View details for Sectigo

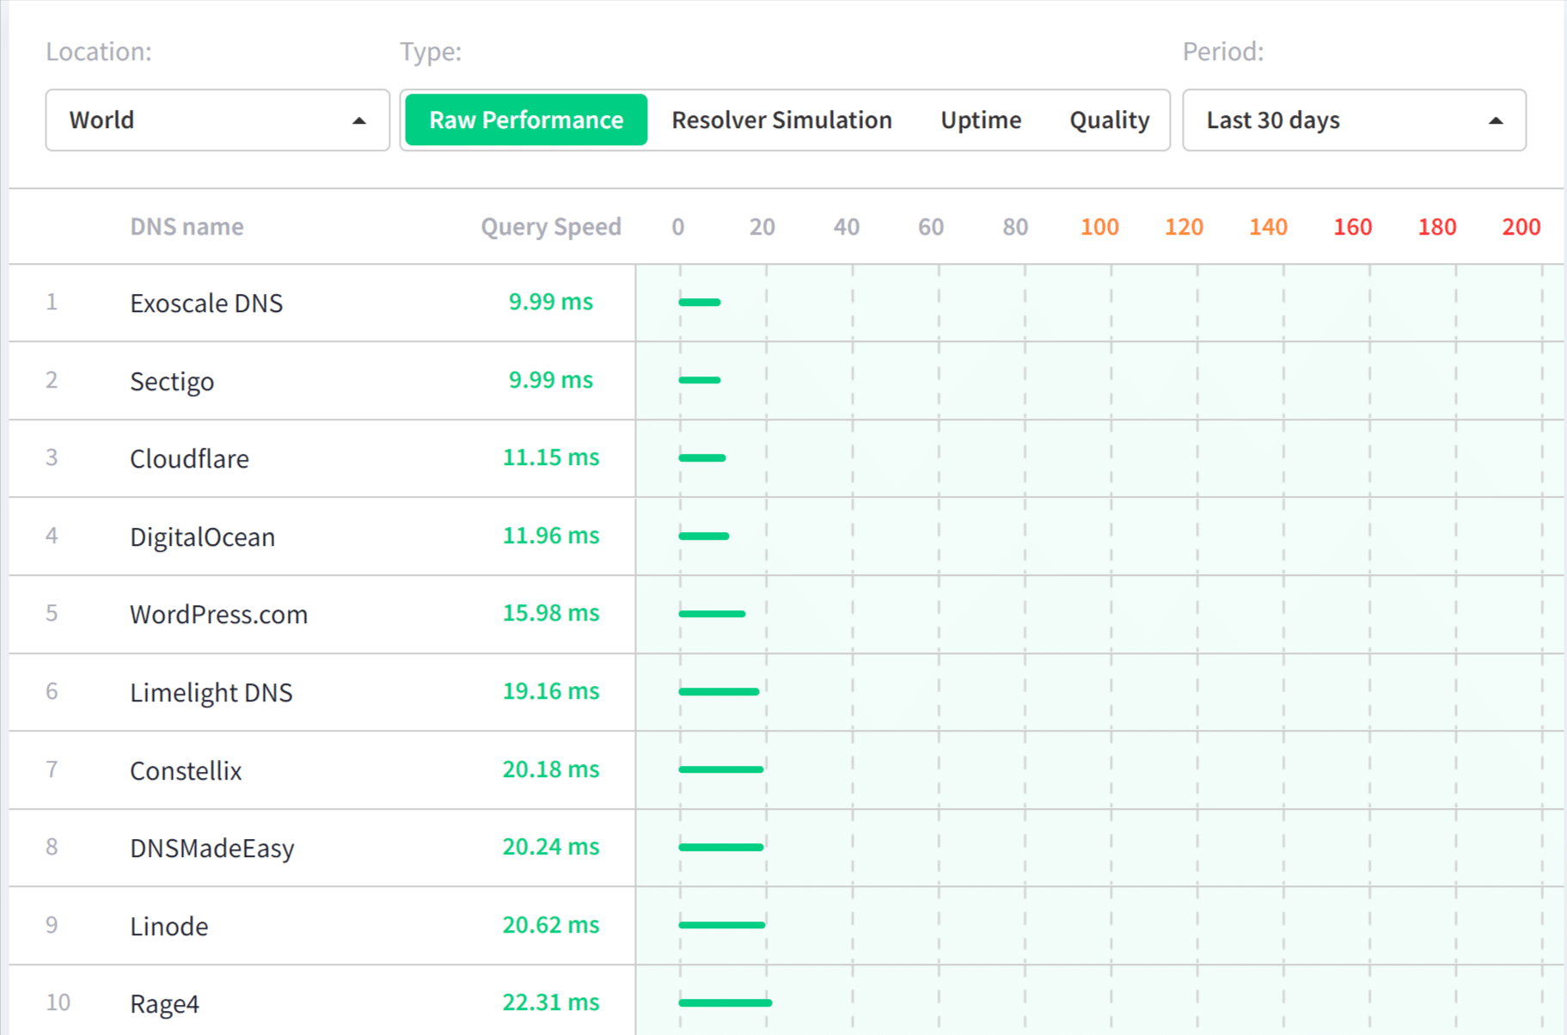[x=172, y=381]
